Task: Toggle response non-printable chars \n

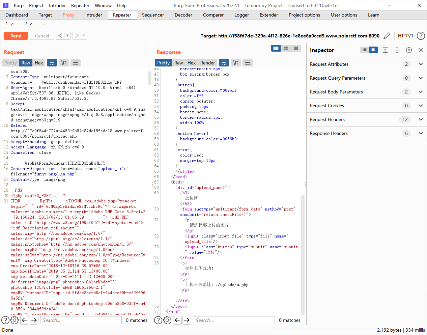Action: 236,63
